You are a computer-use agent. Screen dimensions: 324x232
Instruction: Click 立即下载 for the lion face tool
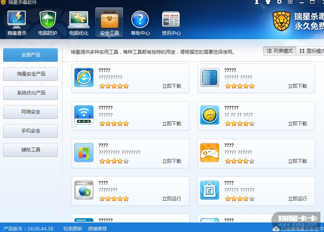(x=297, y=124)
